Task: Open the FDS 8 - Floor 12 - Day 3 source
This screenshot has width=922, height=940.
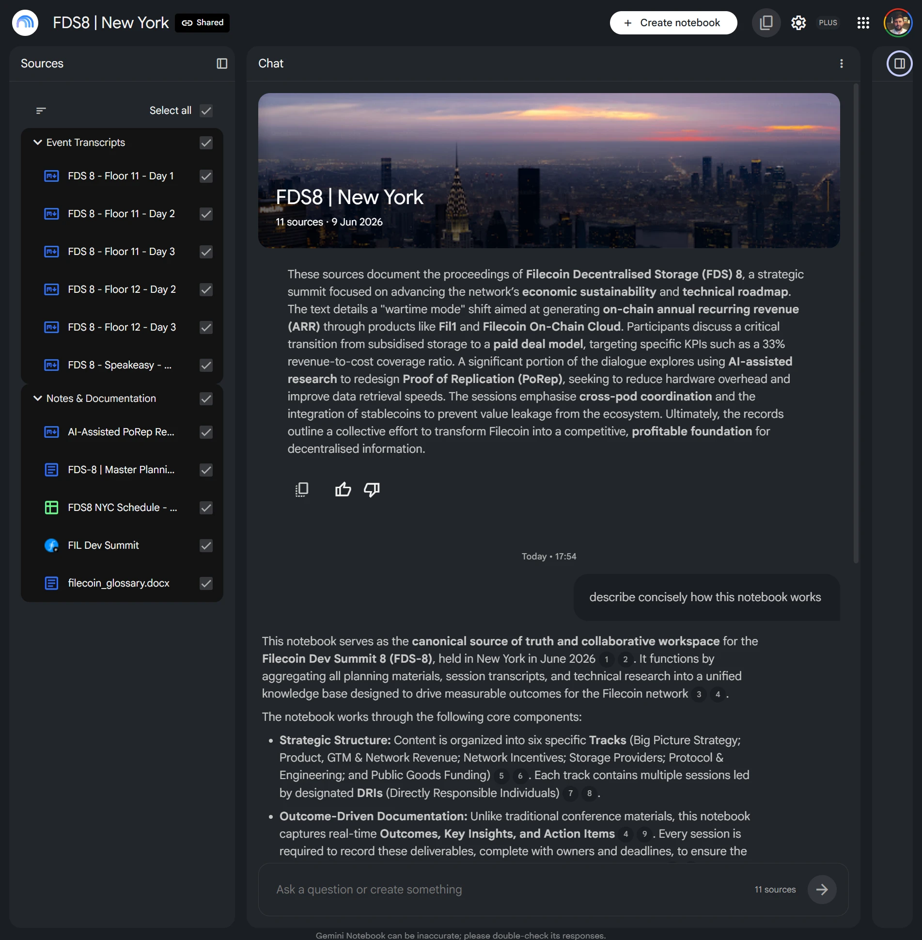Action: pos(122,327)
